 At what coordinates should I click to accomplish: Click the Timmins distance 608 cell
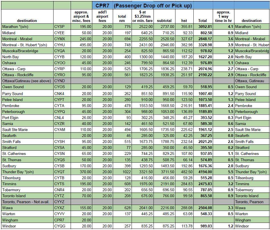coord(122,184)
